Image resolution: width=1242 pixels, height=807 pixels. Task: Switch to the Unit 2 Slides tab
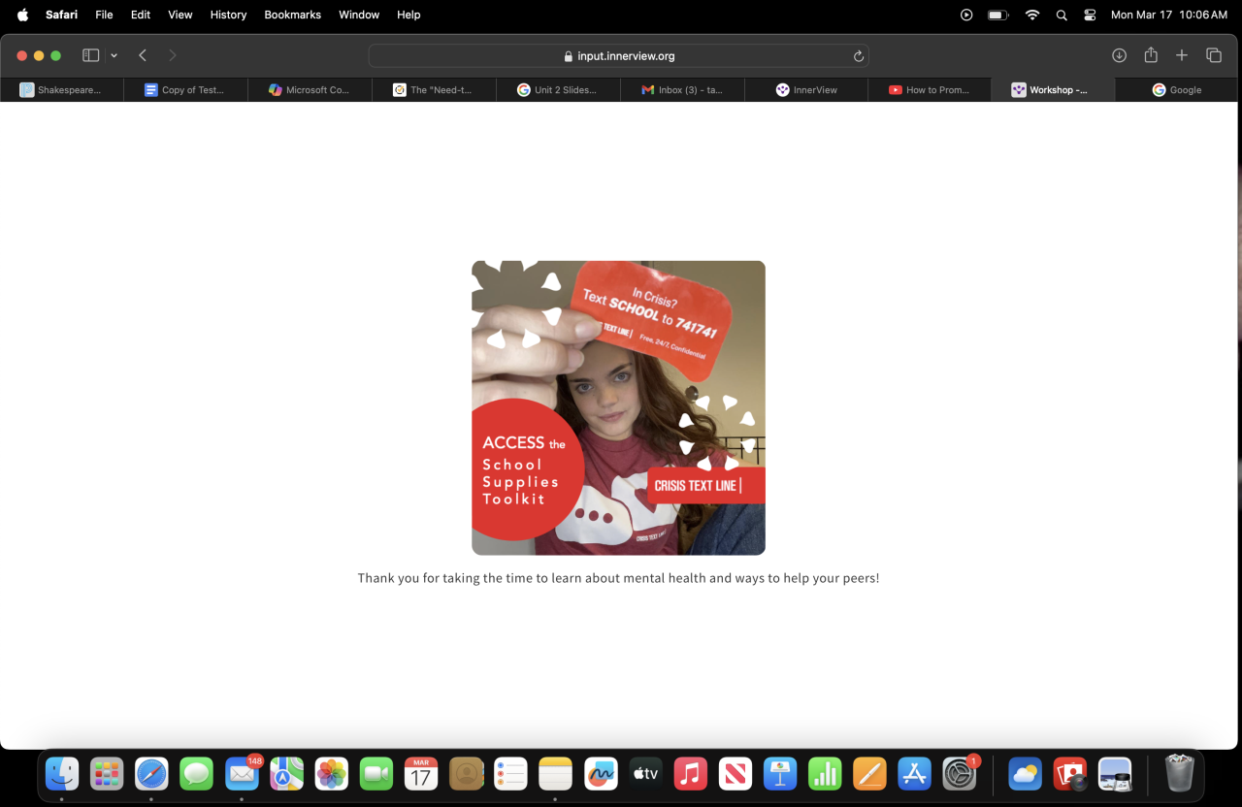click(558, 90)
